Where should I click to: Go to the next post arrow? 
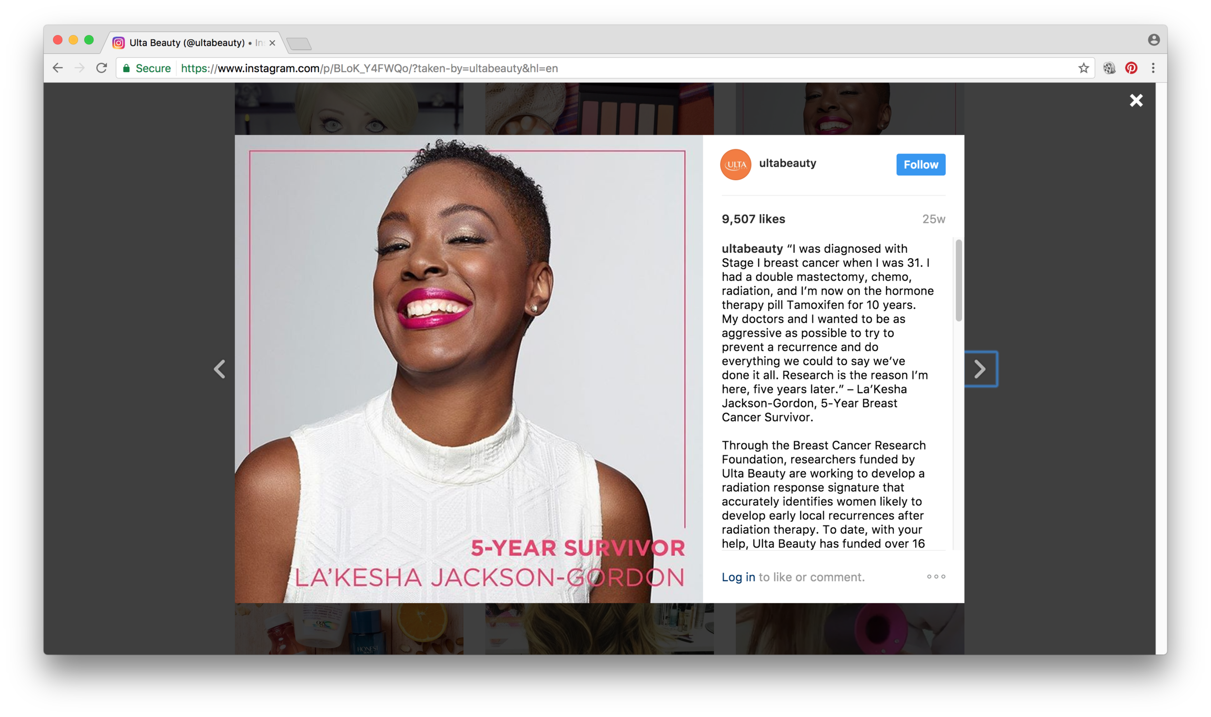[x=980, y=369]
